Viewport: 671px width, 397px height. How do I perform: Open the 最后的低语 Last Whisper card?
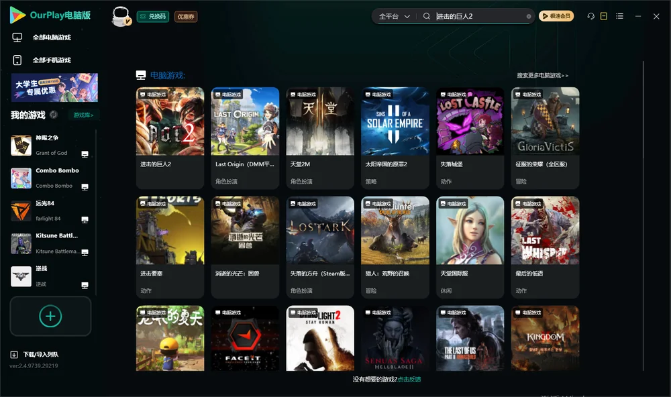tap(545, 247)
